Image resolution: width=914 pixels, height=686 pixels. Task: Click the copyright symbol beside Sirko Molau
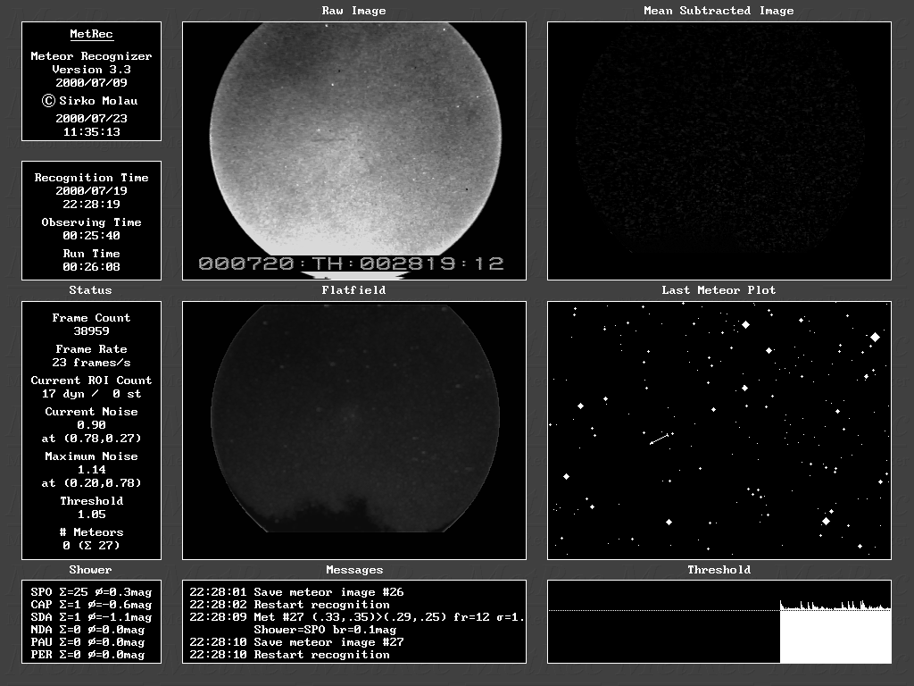click(x=49, y=101)
